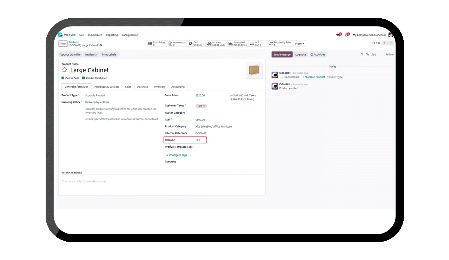
Task: Click Send message button
Action: pos(282,54)
